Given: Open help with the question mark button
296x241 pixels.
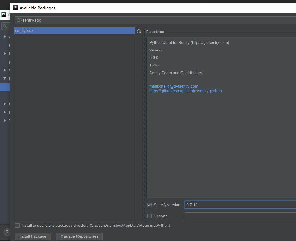Looking at the screenshot, I should point(7,232).
